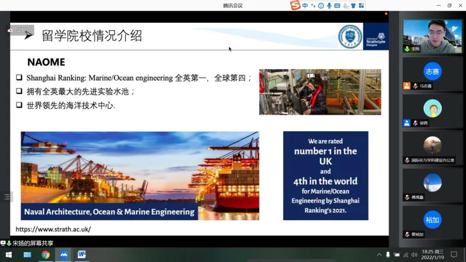
Task: Switch to Tencent Meeting in the taskbar
Action: 63,255
